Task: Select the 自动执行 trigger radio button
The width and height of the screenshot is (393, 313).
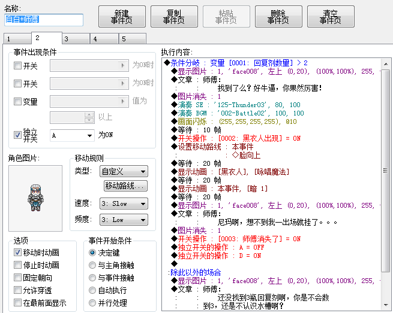Action: coord(92,290)
